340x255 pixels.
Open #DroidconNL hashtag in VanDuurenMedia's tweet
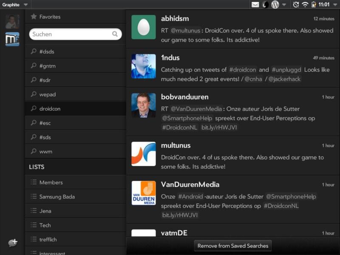pos(281,206)
